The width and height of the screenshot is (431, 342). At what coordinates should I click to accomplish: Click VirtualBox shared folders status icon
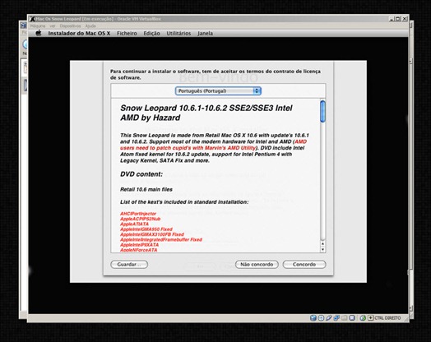(345, 318)
